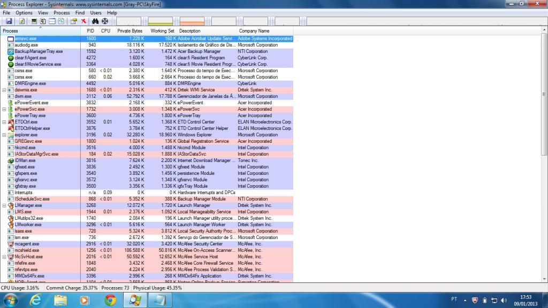
Task: Sort by the CPU column header
Action: coord(105,31)
